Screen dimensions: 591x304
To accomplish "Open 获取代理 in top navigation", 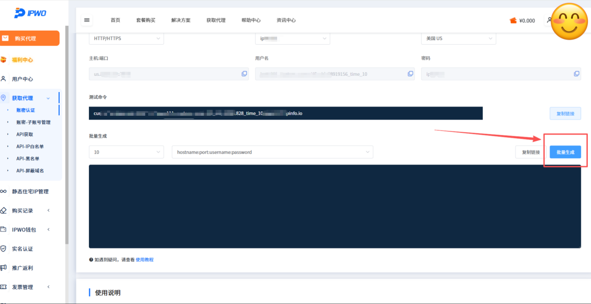I will click(216, 20).
